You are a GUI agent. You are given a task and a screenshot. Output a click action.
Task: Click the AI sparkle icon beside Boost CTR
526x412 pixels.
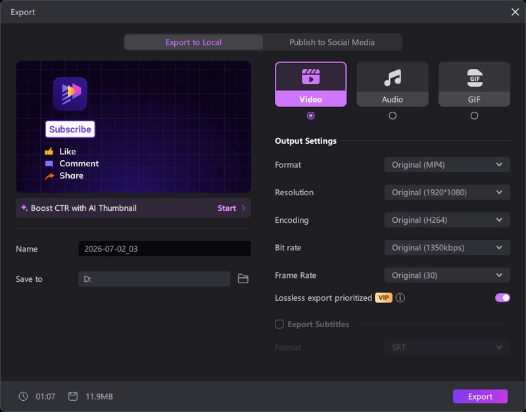point(24,208)
